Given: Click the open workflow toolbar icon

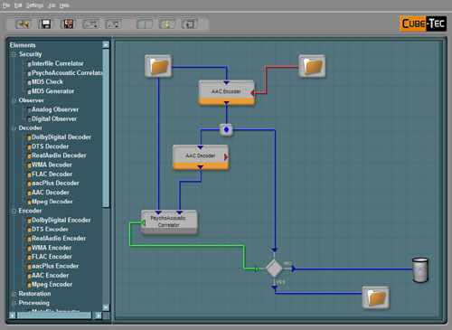Looking at the screenshot, I should [x=24, y=24].
